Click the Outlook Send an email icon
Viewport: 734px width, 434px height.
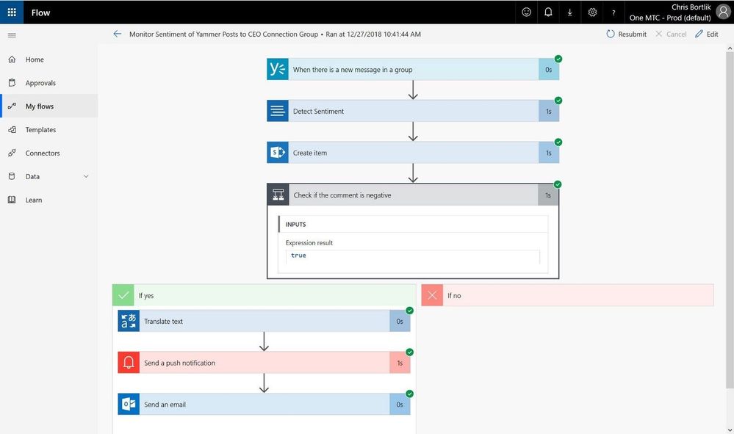(129, 404)
